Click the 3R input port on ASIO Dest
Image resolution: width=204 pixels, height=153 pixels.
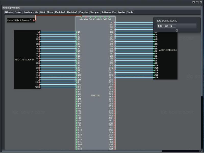coord(154,34)
